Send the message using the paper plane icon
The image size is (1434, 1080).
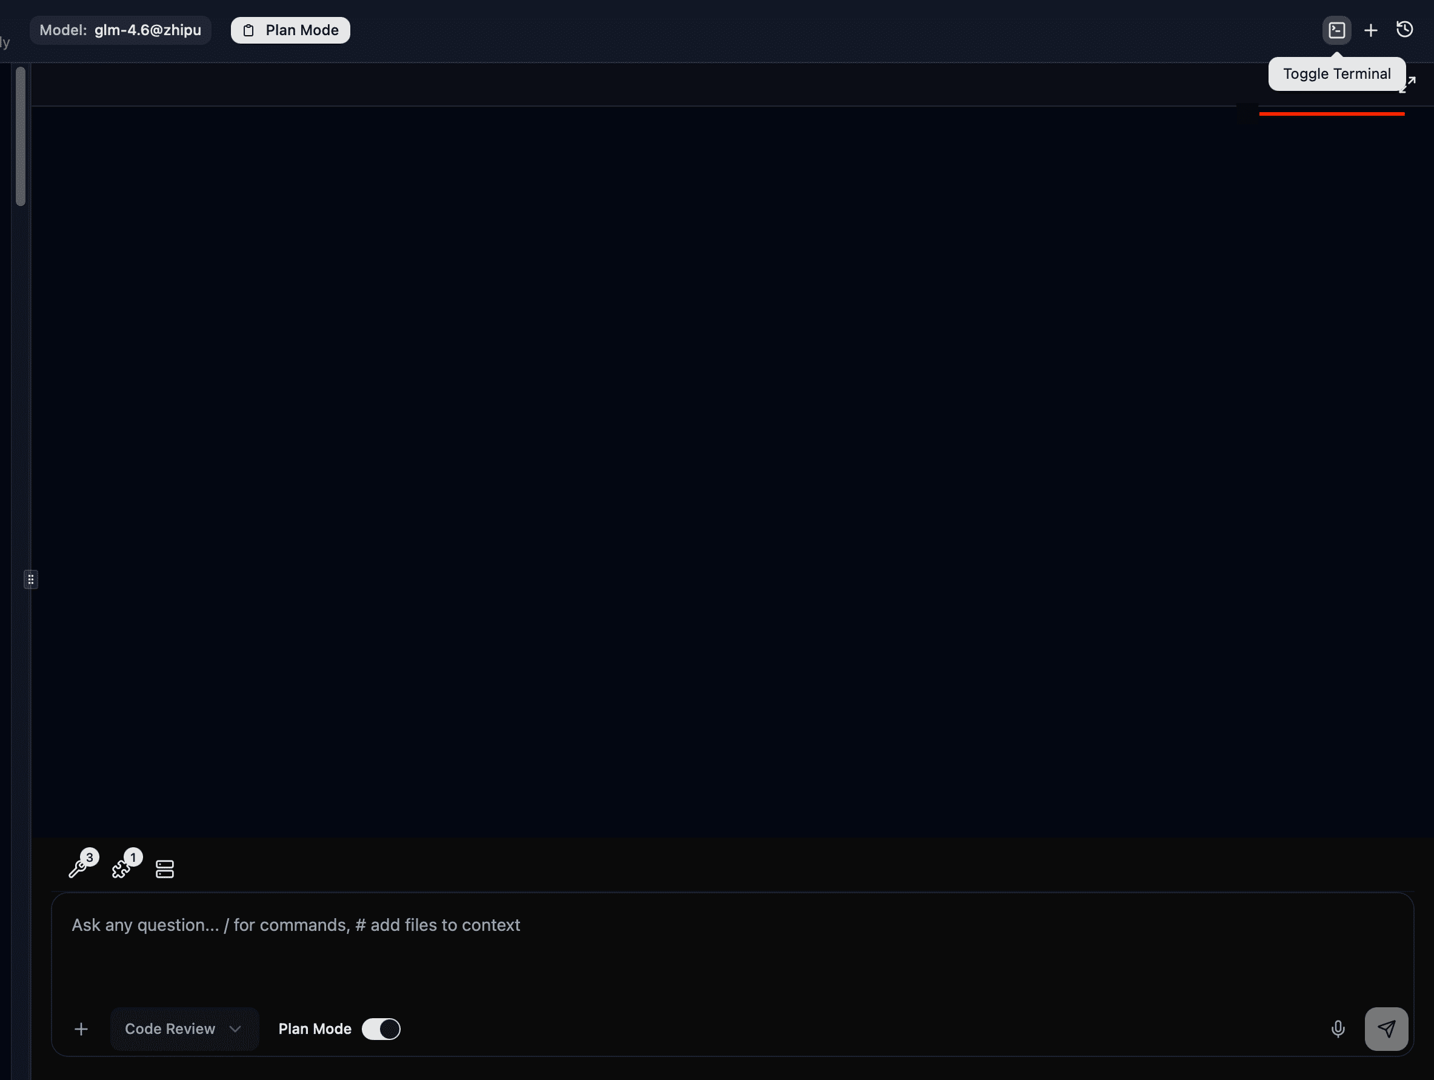pyautogui.click(x=1387, y=1028)
